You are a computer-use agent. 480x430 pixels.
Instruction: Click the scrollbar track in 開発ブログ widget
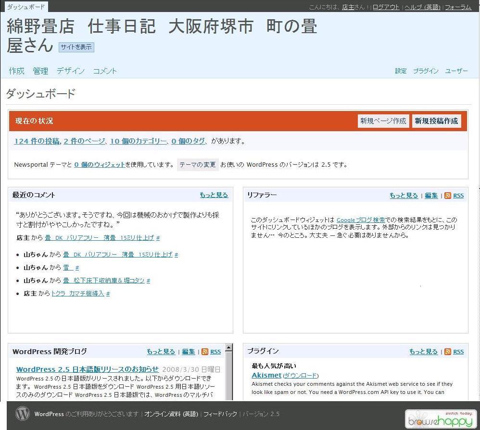pyautogui.click(x=228, y=376)
